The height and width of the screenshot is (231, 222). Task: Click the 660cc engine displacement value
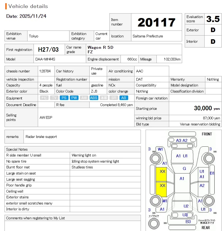[132, 59]
